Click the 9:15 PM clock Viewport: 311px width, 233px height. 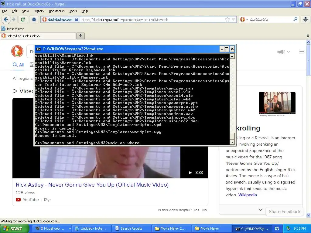point(300,228)
